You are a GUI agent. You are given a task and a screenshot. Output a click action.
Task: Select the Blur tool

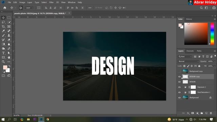[x=9, y=44]
